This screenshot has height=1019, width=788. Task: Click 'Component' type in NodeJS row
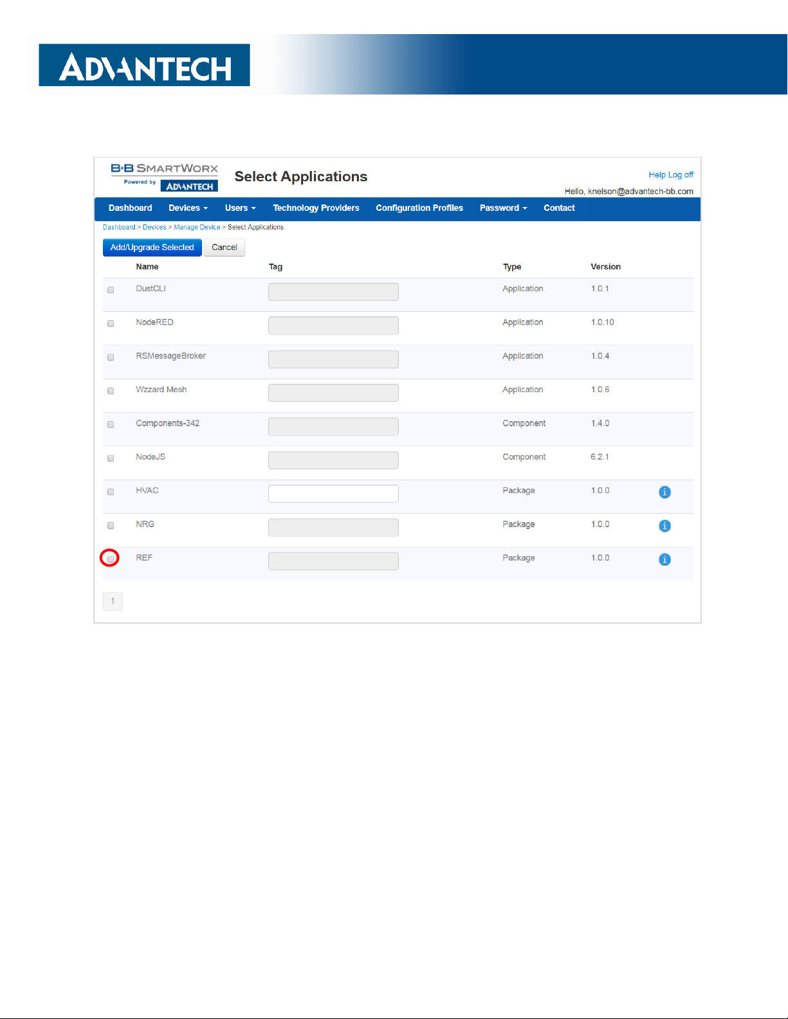click(x=524, y=457)
